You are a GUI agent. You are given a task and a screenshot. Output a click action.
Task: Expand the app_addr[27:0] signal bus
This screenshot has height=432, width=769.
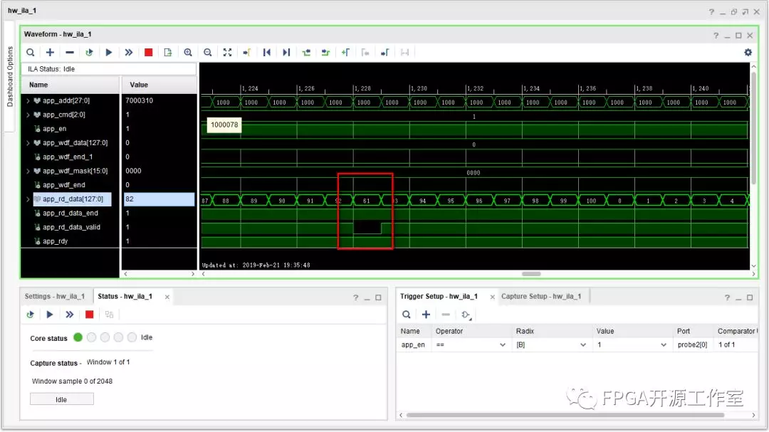(28, 101)
